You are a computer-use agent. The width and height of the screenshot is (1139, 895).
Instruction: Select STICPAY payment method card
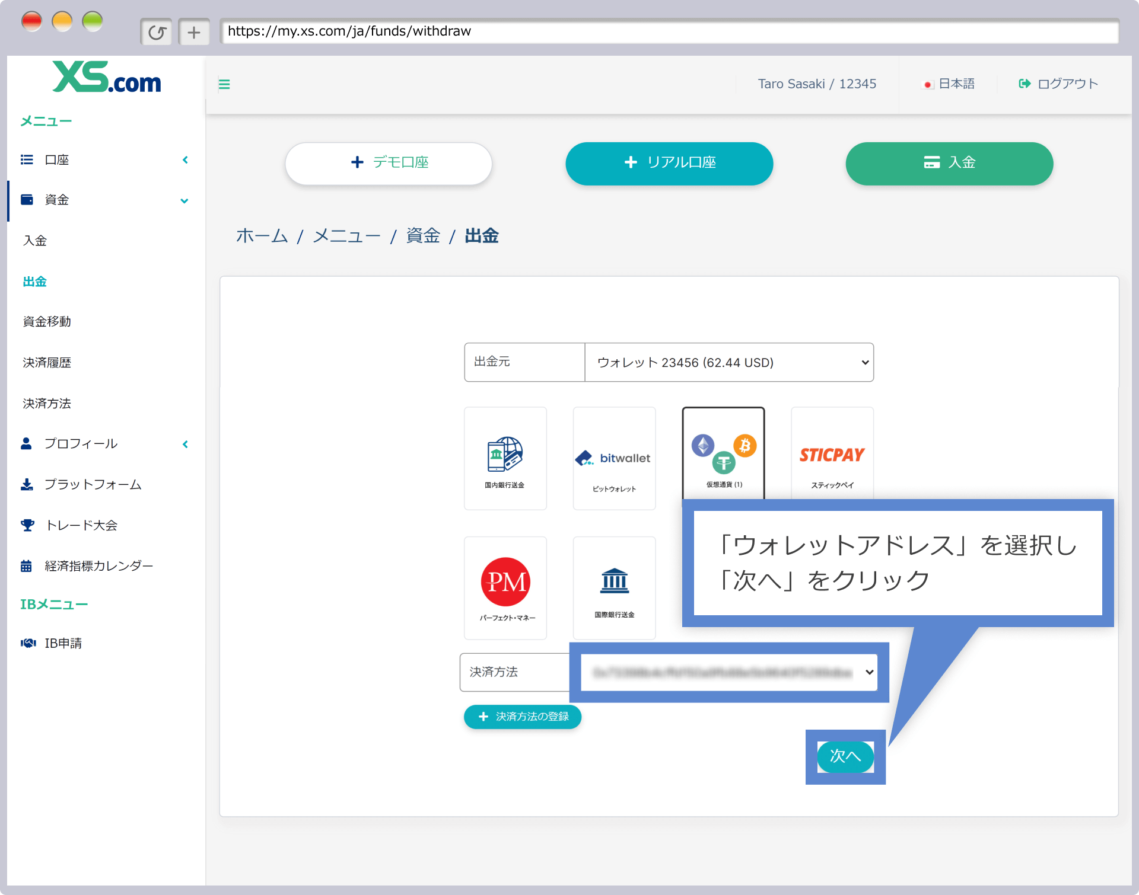pyautogui.click(x=832, y=454)
